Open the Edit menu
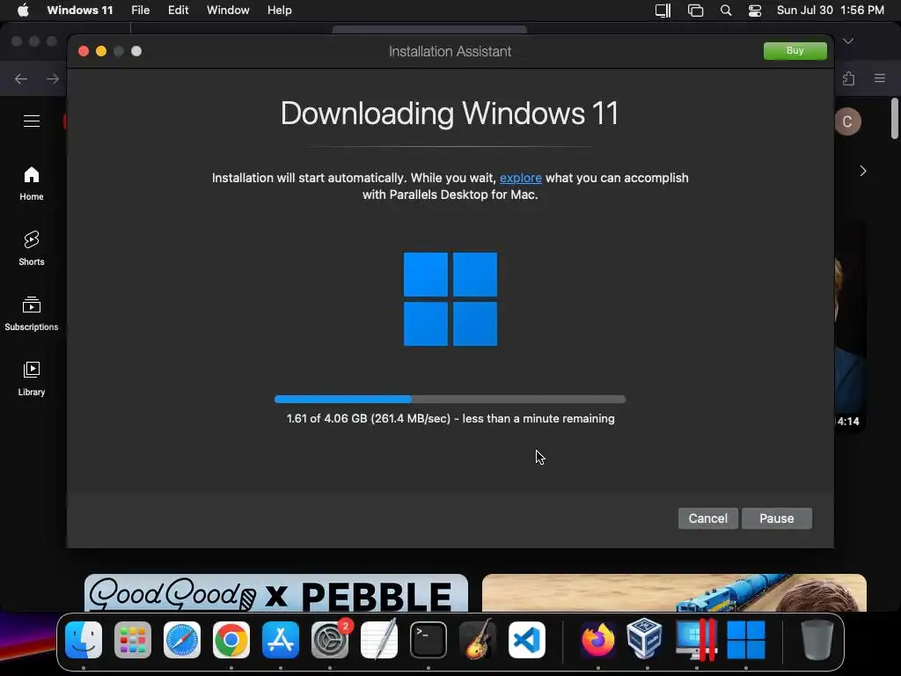The width and height of the screenshot is (901, 676). coord(178,11)
